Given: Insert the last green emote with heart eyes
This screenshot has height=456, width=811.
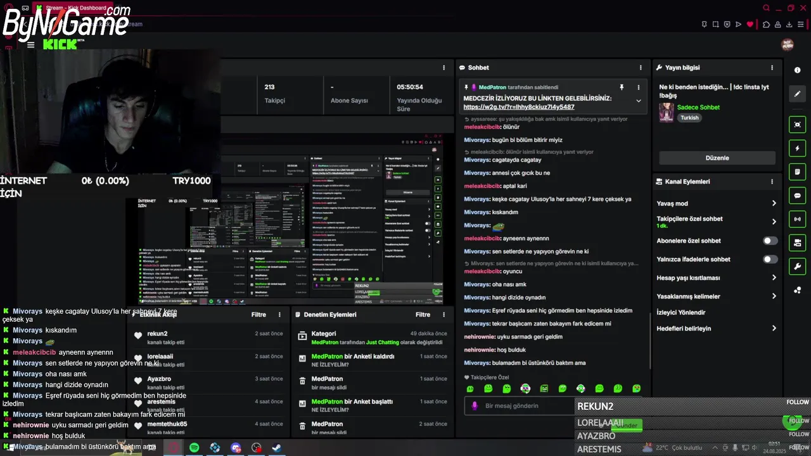Looking at the screenshot, I should click(x=636, y=388).
